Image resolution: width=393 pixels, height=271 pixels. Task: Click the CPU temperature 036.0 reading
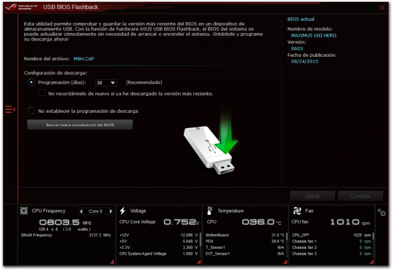tap(262, 222)
